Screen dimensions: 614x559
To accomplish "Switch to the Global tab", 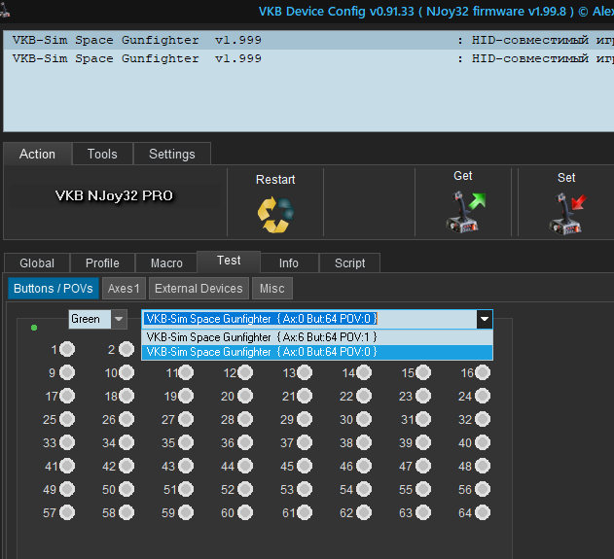I will pyautogui.click(x=37, y=263).
